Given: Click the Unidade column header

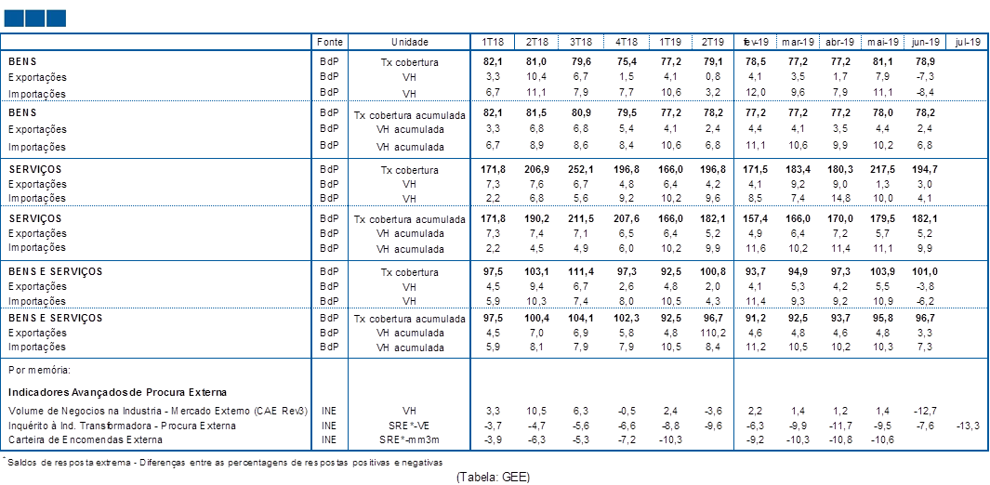Looking at the screenshot, I should 409,42.
